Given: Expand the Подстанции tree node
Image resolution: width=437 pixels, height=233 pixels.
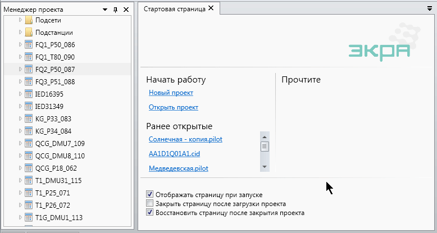Looking at the screenshot, I should tap(20, 32).
